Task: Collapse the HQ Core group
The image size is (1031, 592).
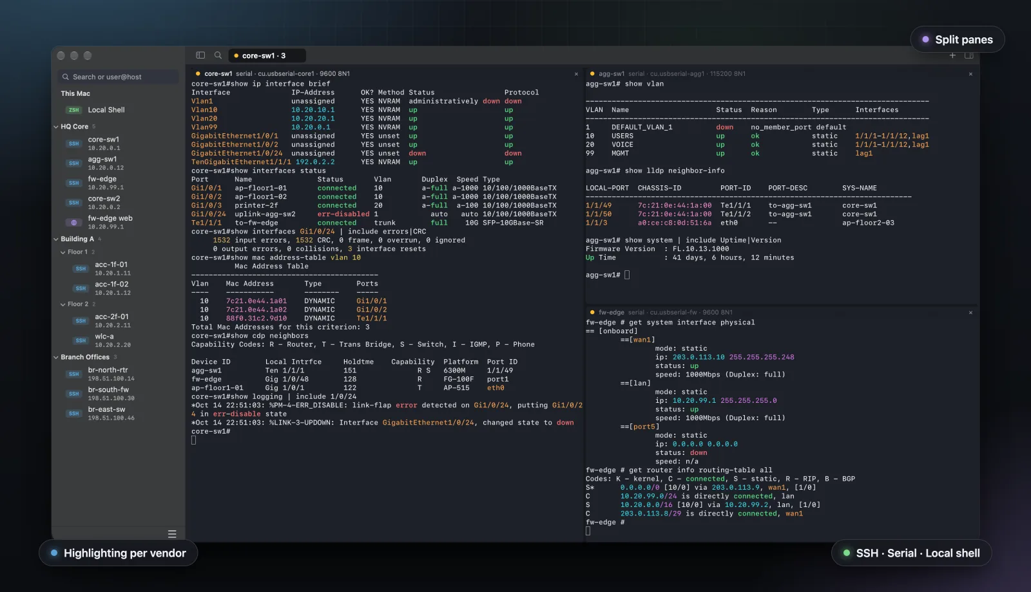Action: pyautogui.click(x=56, y=127)
